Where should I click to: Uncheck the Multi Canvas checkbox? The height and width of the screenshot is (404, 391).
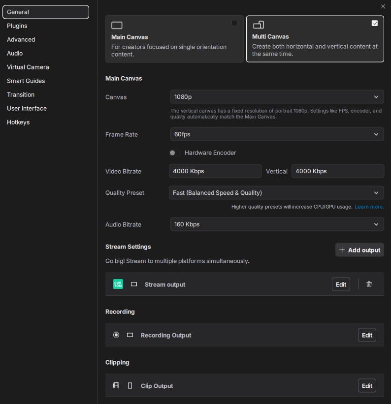(x=375, y=24)
